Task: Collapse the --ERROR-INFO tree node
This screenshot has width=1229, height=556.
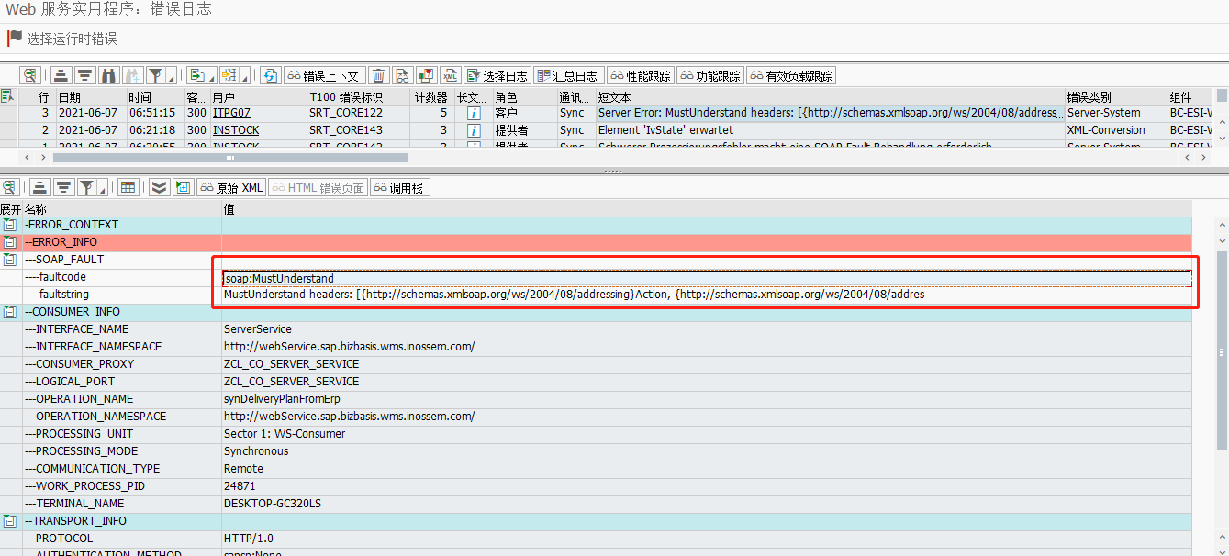Action: 9,241
